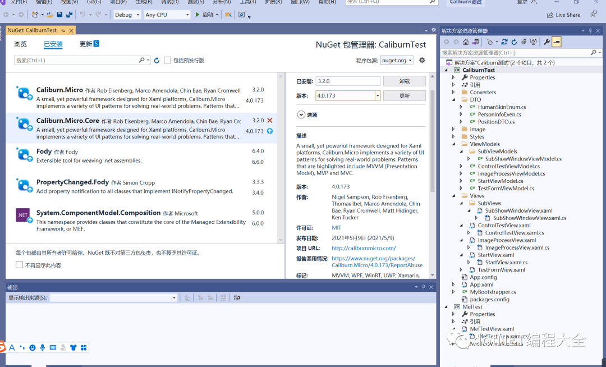
Task: Open the Git(G) menu
Action: click(94, 2)
